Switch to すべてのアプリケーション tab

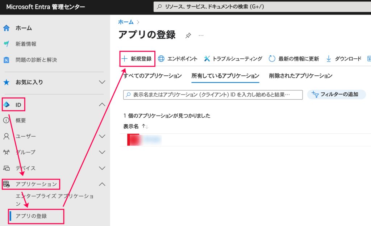point(153,76)
